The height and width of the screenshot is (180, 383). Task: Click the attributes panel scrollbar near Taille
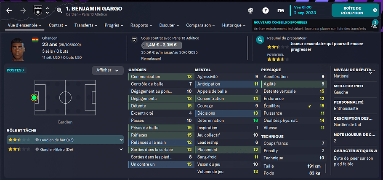pos(325,169)
